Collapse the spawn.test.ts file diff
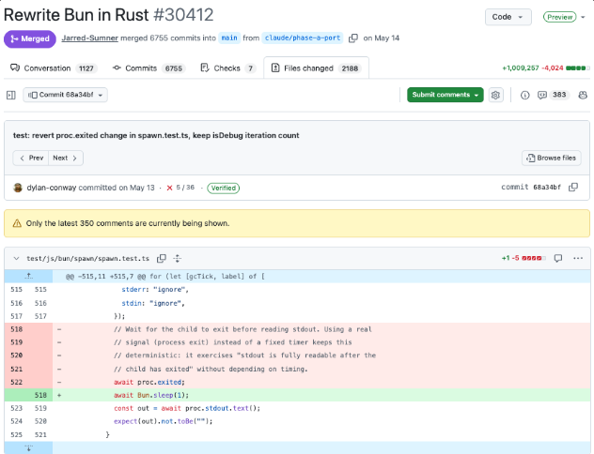 point(16,259)
